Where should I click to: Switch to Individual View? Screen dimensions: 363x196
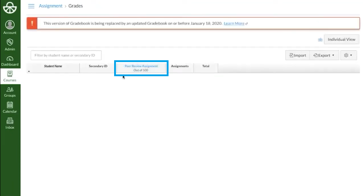(x=341, y=39)
